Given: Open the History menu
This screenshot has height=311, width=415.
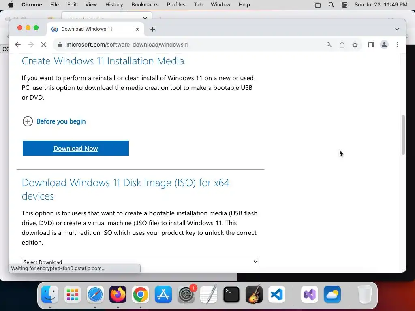Looking at the screenshot, I should point(114,5).
